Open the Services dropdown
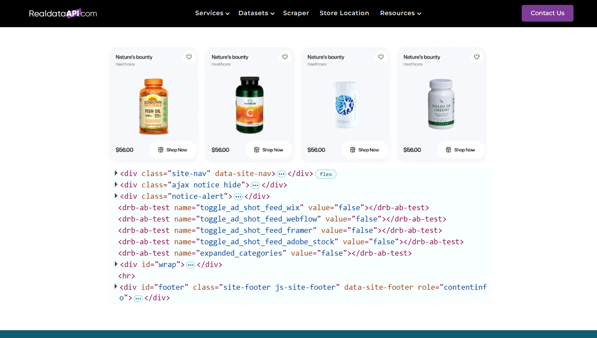Image resolution: width=597 pixels, height=338 pixels. tap(212, 13)
